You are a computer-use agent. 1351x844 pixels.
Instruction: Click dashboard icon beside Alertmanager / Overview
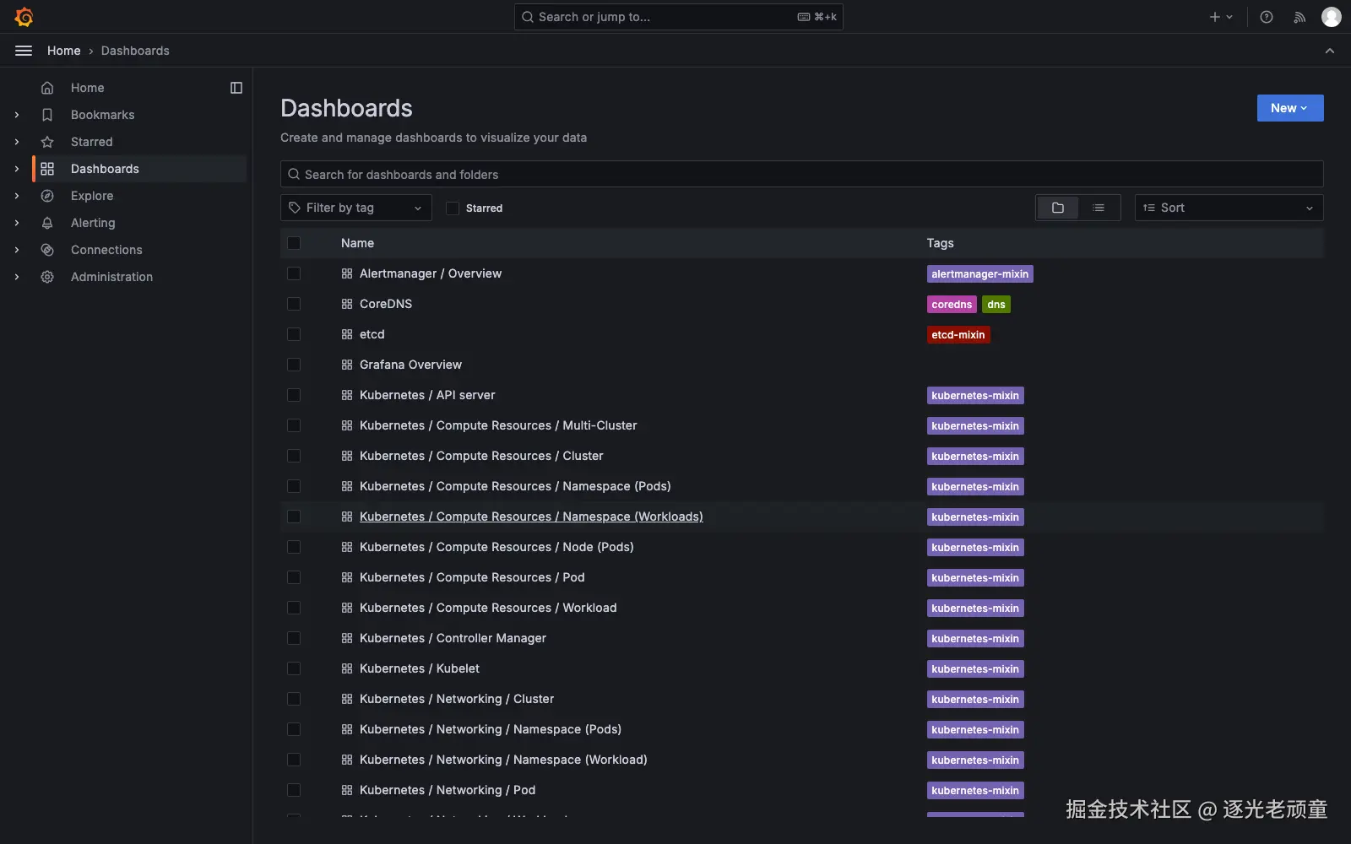347,273
